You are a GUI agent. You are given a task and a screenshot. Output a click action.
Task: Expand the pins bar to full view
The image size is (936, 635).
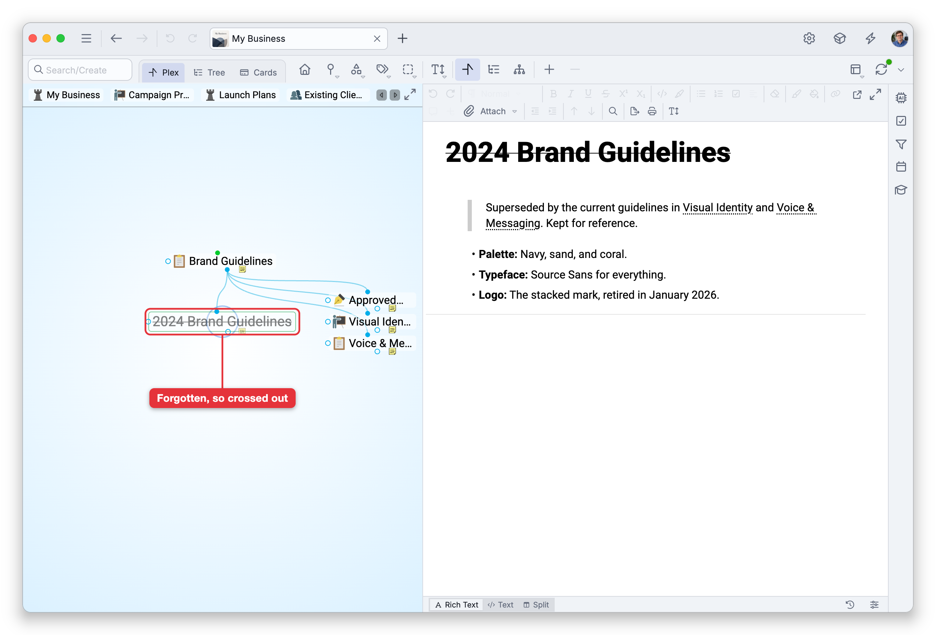[x=411, y=95]
